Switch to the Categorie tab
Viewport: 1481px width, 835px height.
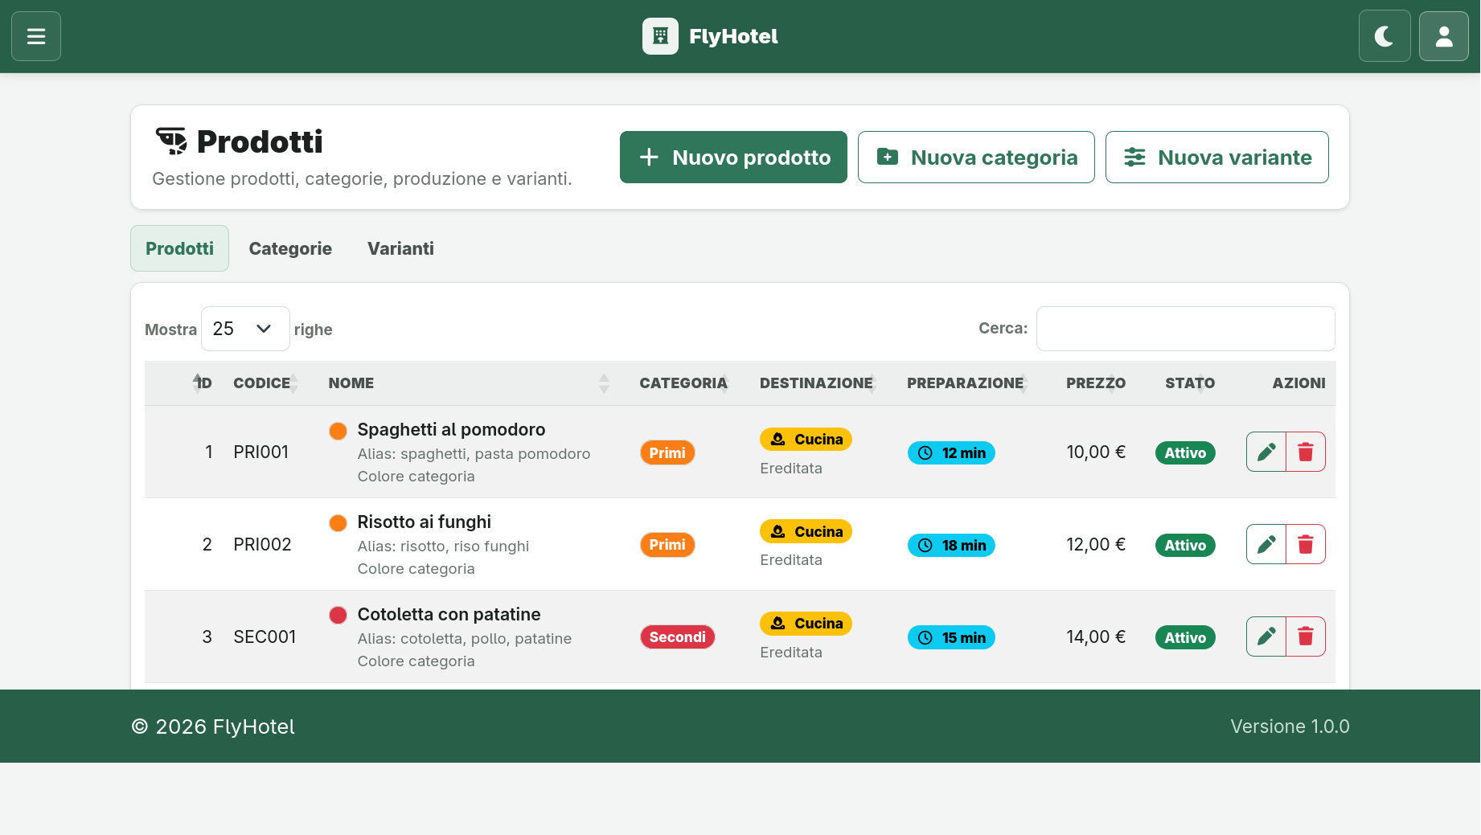point(290,248)
